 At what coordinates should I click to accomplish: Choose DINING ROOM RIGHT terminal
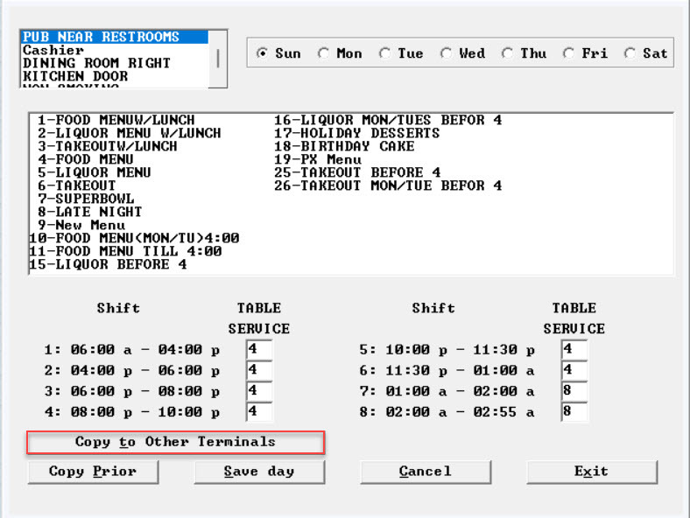pyautogui.click(x=96, y=64)
